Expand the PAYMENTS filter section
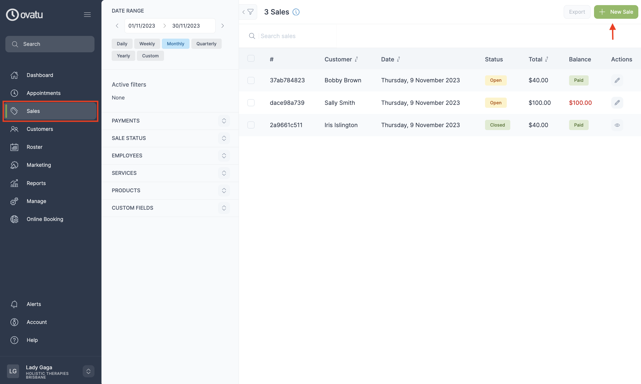 tap(224, 121)
